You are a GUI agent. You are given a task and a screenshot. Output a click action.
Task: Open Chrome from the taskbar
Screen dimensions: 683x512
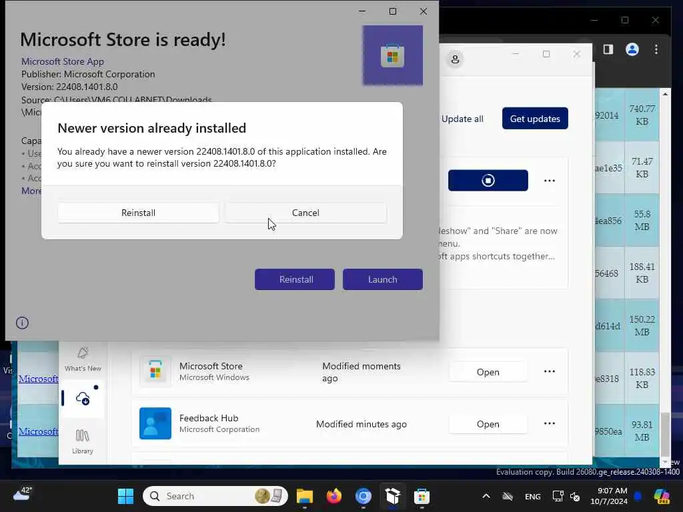(x=364, y=496)
